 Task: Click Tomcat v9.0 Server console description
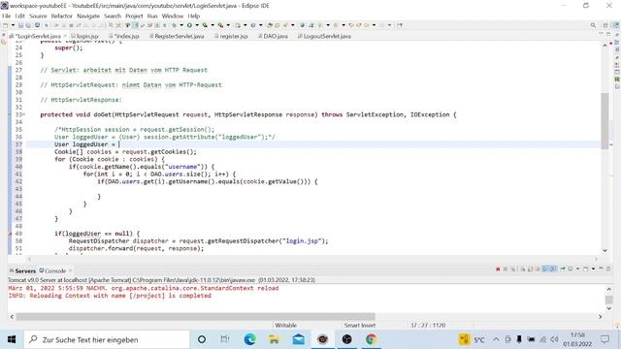(x=162, y=280)
